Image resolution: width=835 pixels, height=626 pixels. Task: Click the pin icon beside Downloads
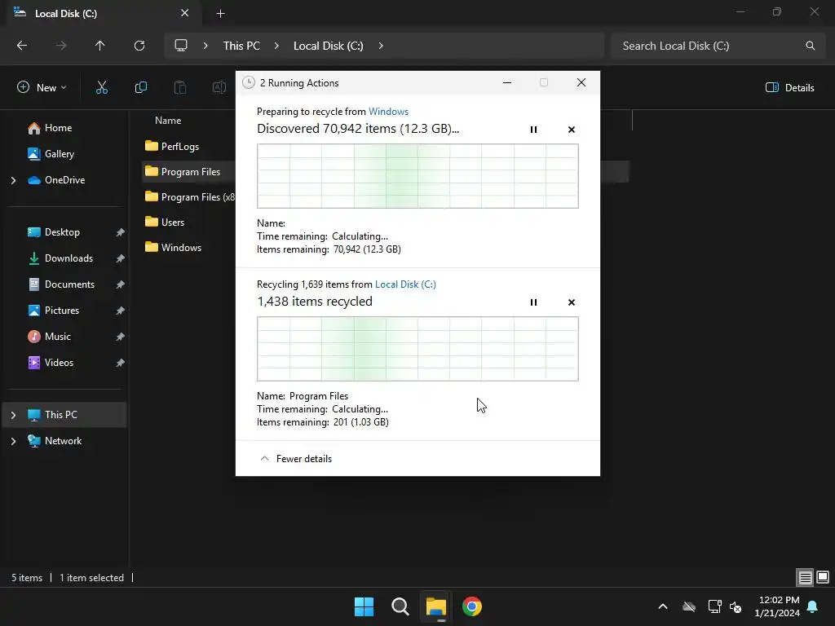point(121,258)
